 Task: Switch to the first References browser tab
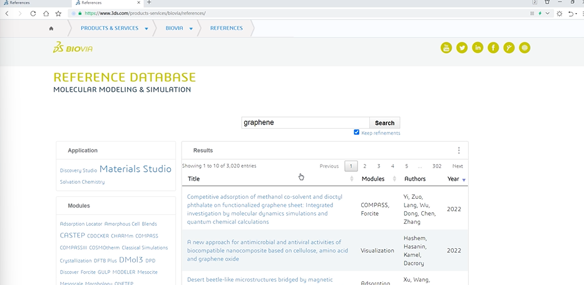pos(34,2)
